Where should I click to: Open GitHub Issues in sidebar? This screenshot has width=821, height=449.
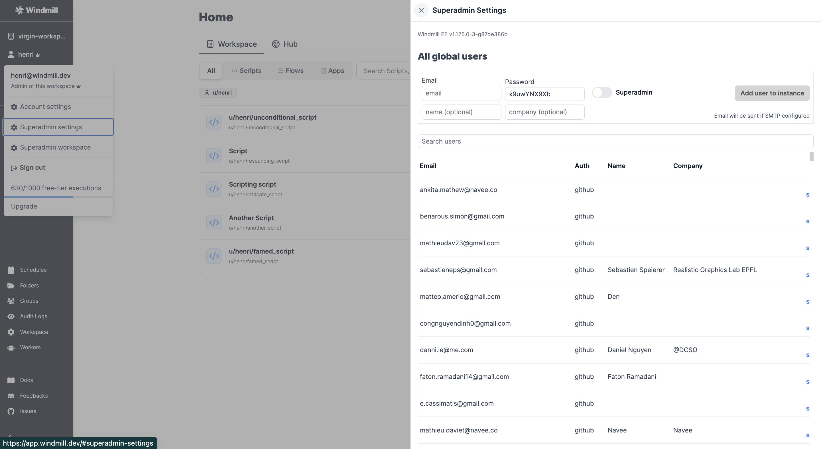pos(28,411)
